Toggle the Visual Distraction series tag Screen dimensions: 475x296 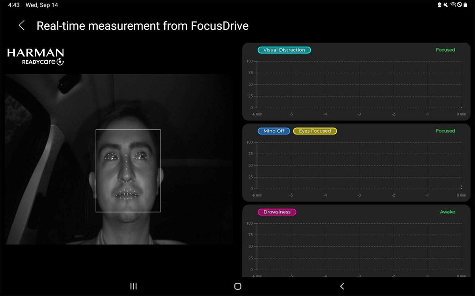[284, 50]
